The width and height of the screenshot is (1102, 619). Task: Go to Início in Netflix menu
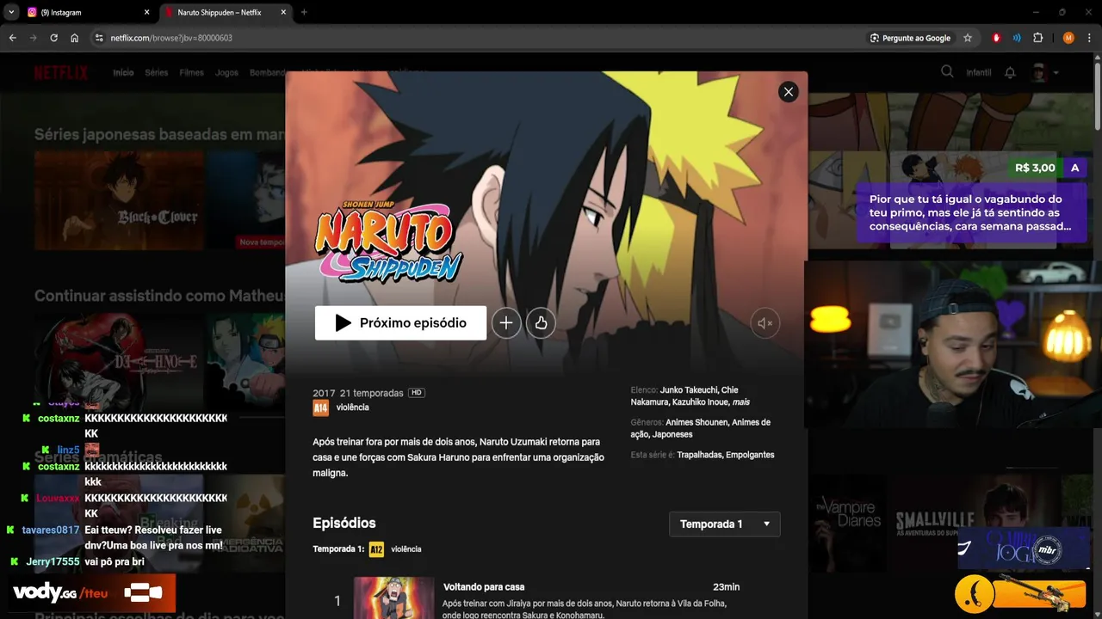[123, 73]
